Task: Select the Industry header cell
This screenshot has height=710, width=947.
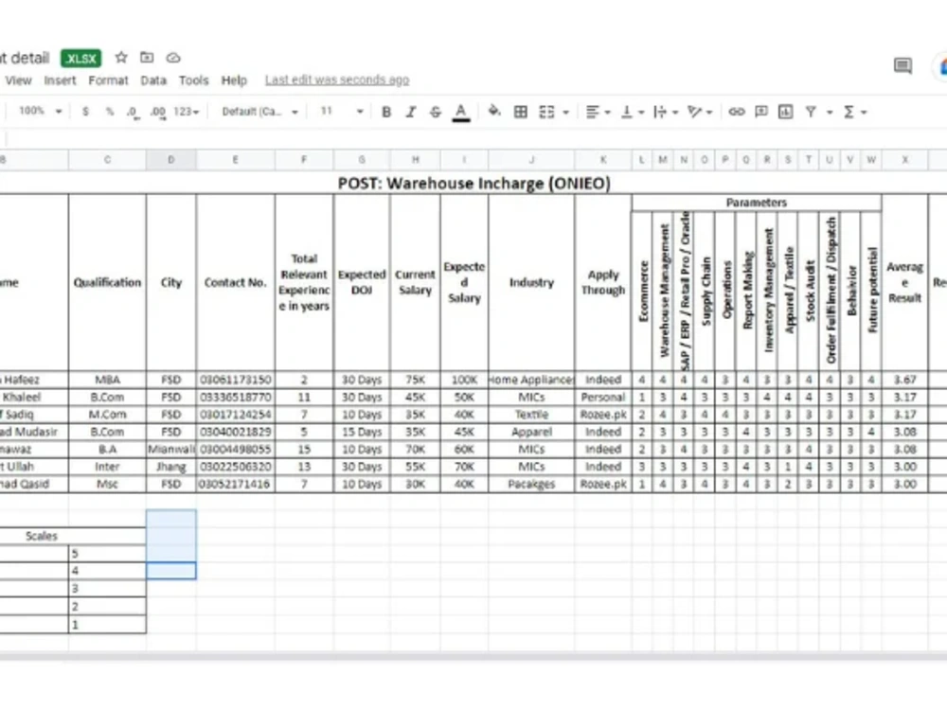Action: [x=531, y=282]
